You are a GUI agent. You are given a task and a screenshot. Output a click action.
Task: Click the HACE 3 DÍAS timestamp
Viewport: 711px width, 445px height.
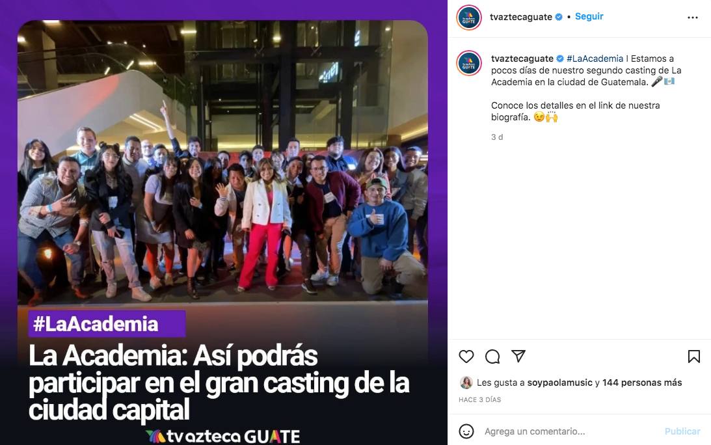click(479, 399)
